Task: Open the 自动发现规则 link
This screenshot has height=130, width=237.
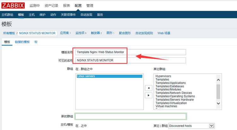Action: click(144, 33)
